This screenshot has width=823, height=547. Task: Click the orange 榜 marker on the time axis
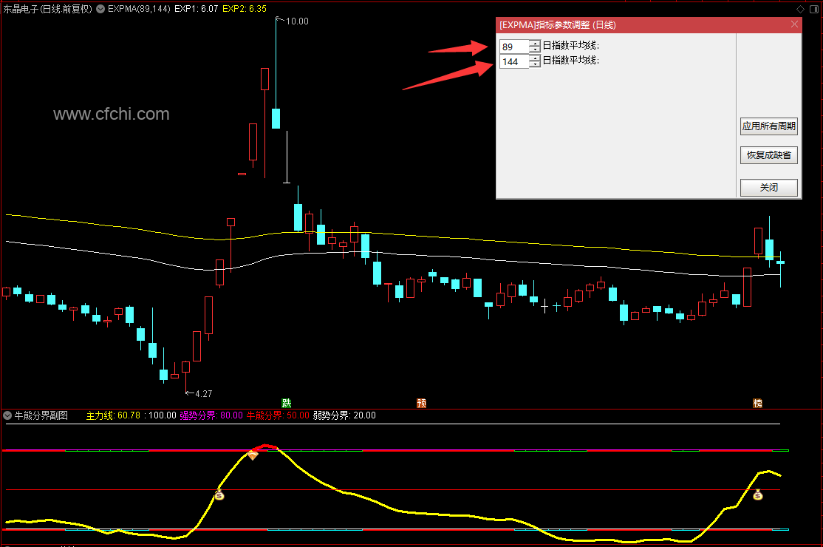point(757,403)
